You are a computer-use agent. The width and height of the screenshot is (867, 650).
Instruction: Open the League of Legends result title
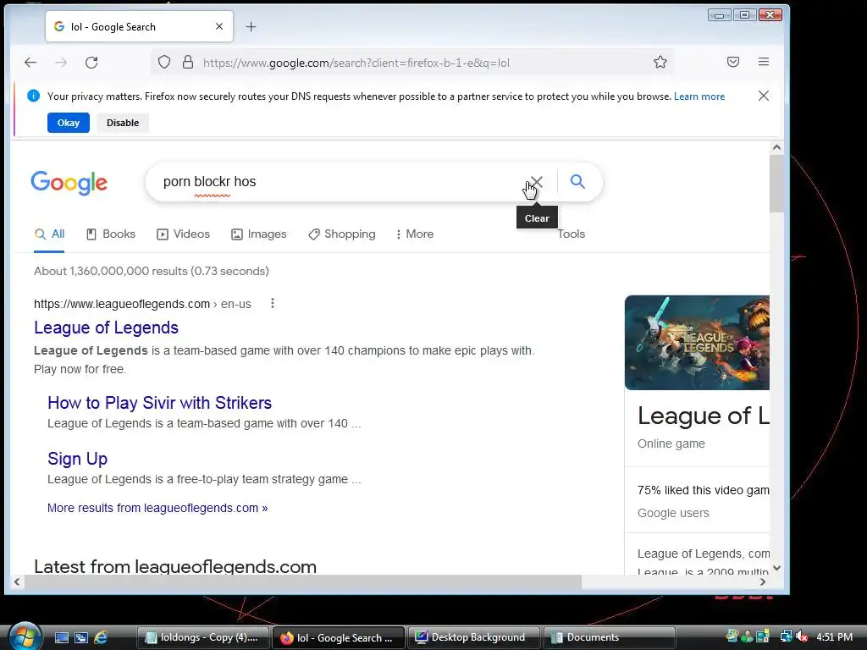tap(106, 328)
